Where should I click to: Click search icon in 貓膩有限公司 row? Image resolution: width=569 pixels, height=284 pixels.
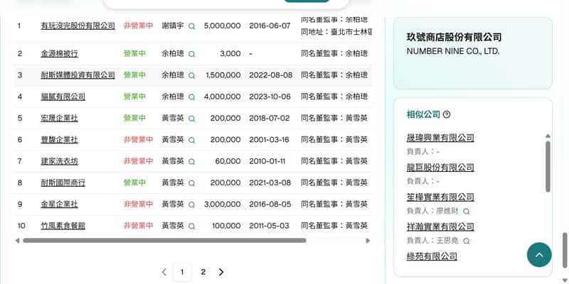coord(191,97)
